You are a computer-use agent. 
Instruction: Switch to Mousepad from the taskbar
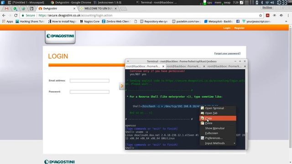26,2
